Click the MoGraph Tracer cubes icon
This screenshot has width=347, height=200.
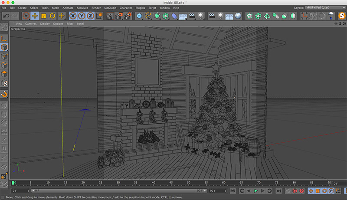275,16
